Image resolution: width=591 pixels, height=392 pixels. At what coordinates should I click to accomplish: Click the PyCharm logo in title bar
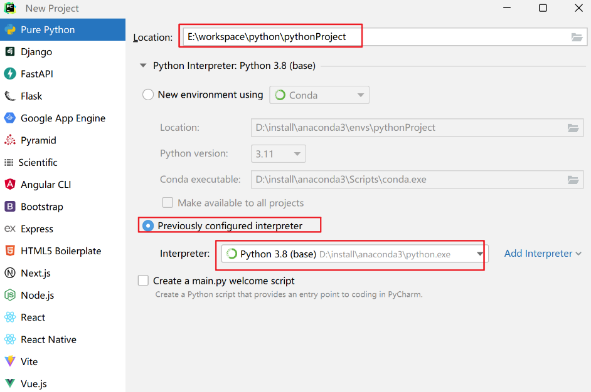pyautogui.click(x=10, y=8)
